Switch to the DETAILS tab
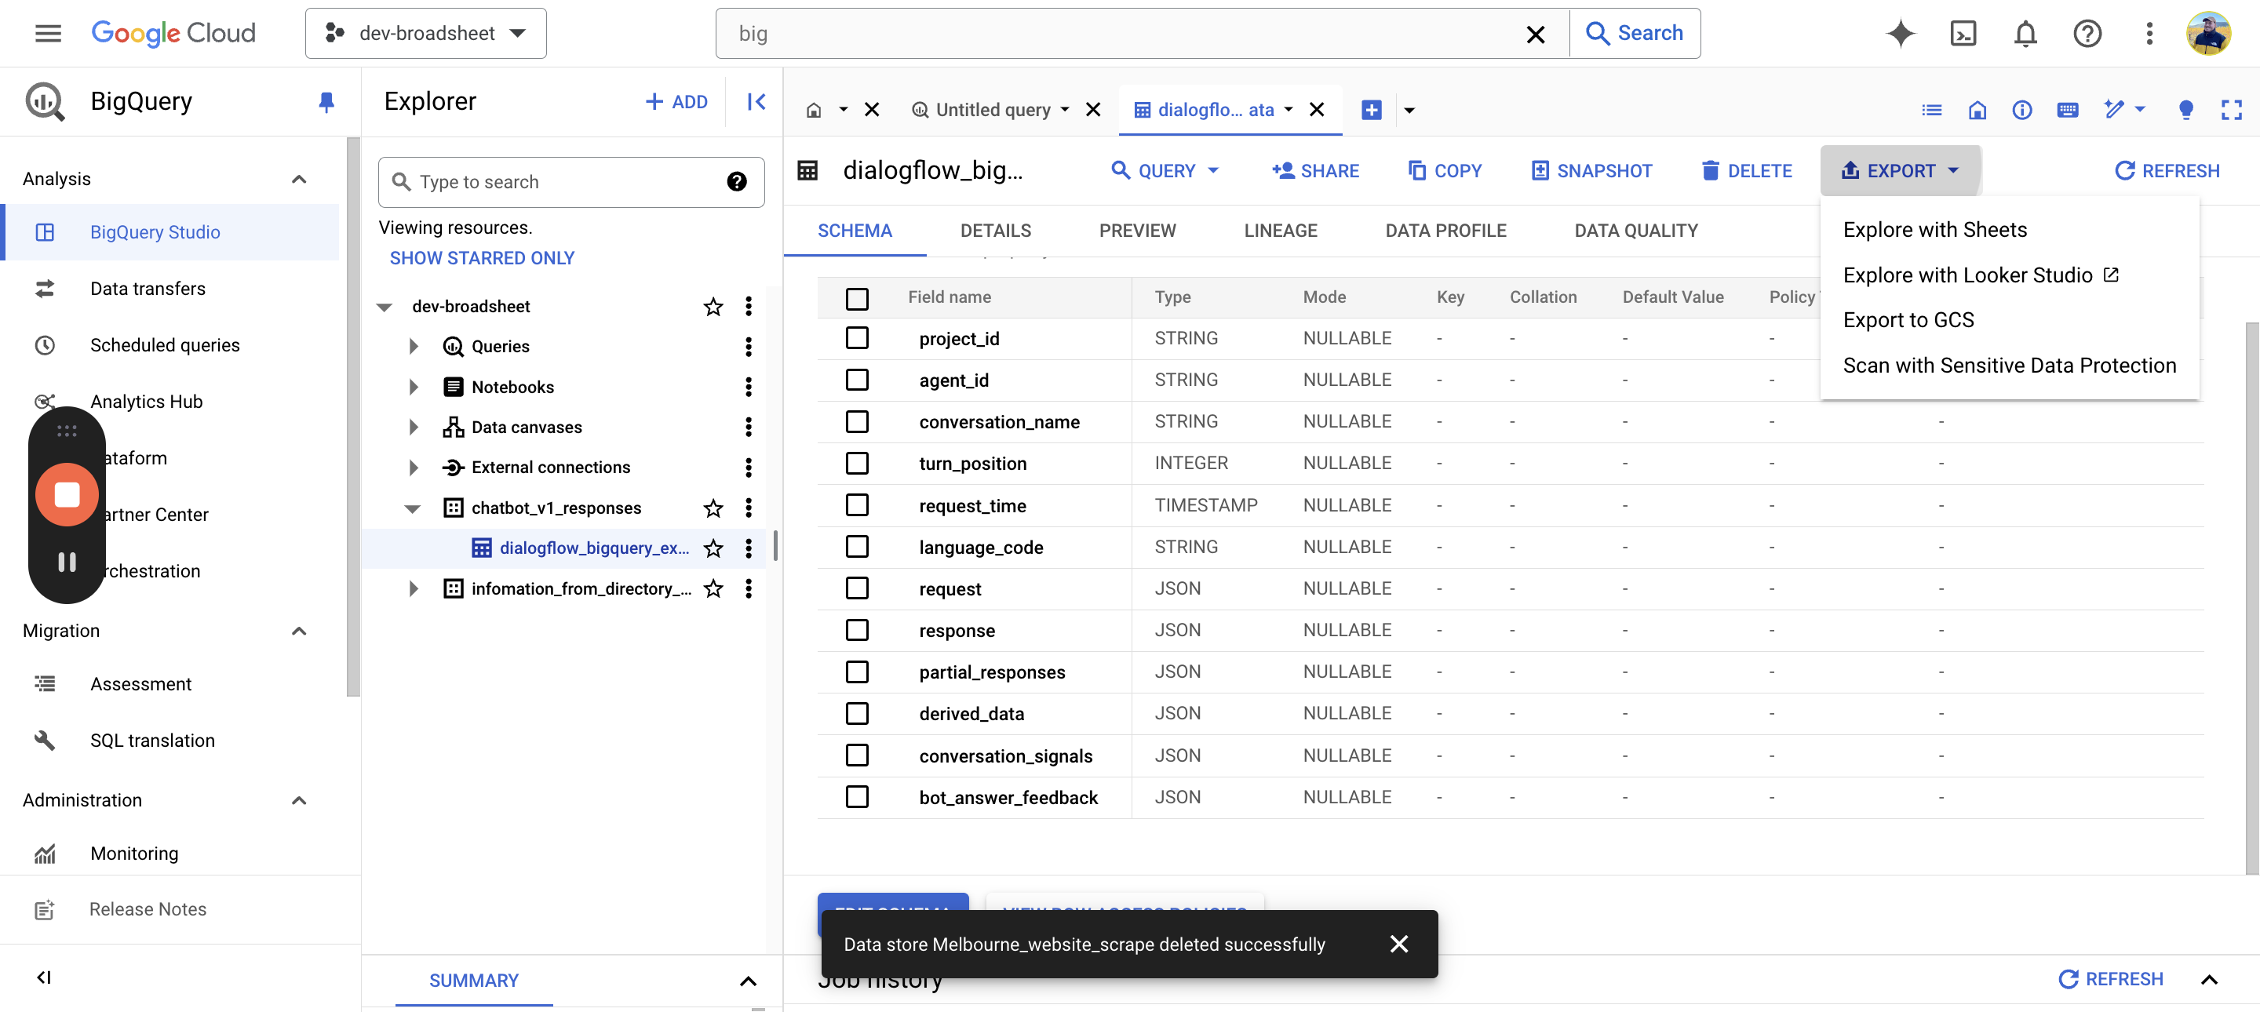This screenshot has height=1012, width=2260. coord(995,231)
